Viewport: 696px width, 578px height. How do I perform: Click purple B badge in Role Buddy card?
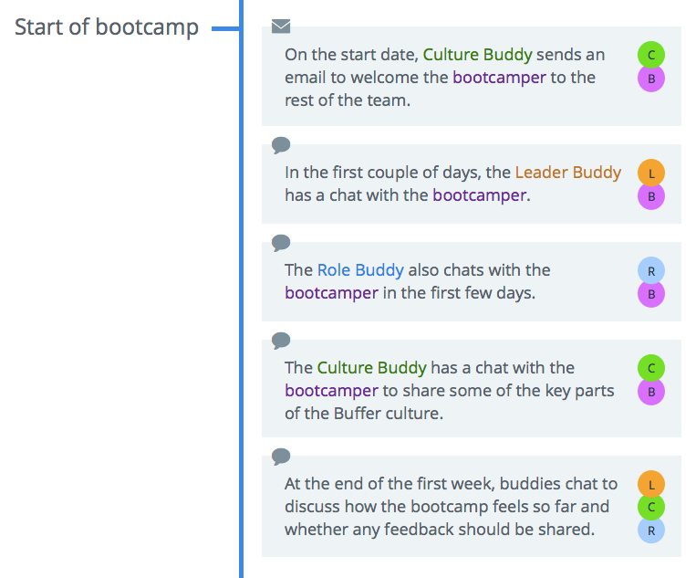point(651,294)
